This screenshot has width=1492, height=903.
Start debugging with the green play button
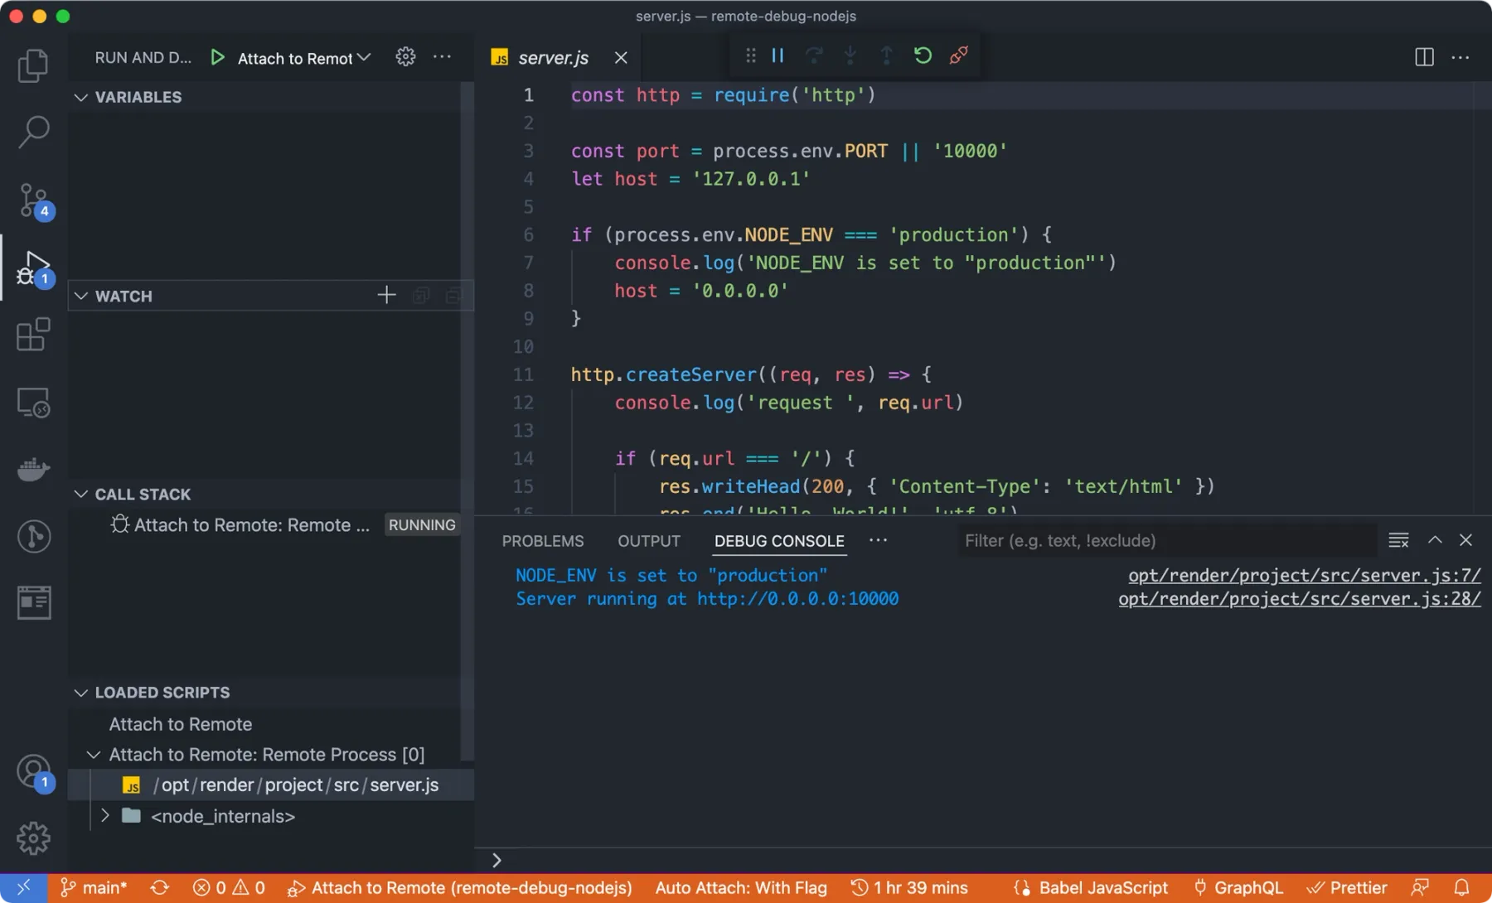coord(217,57)
